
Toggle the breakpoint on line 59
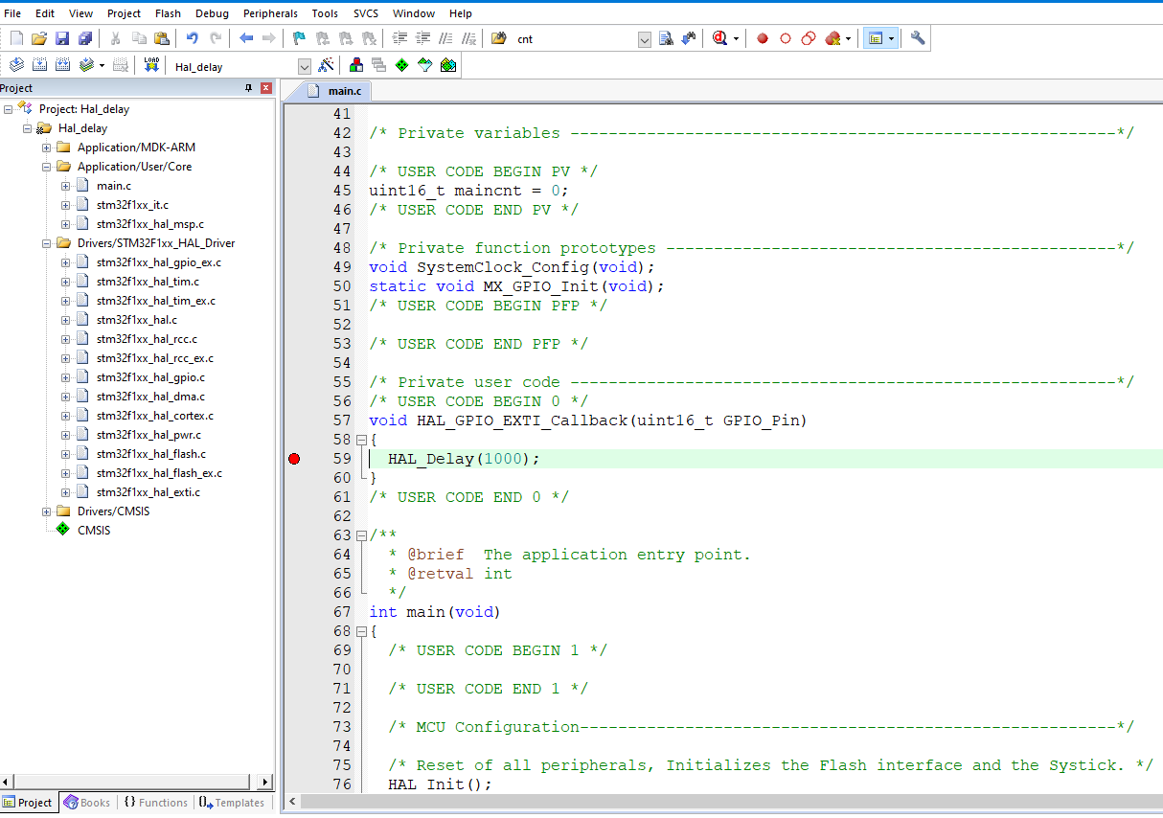(294, 459)
